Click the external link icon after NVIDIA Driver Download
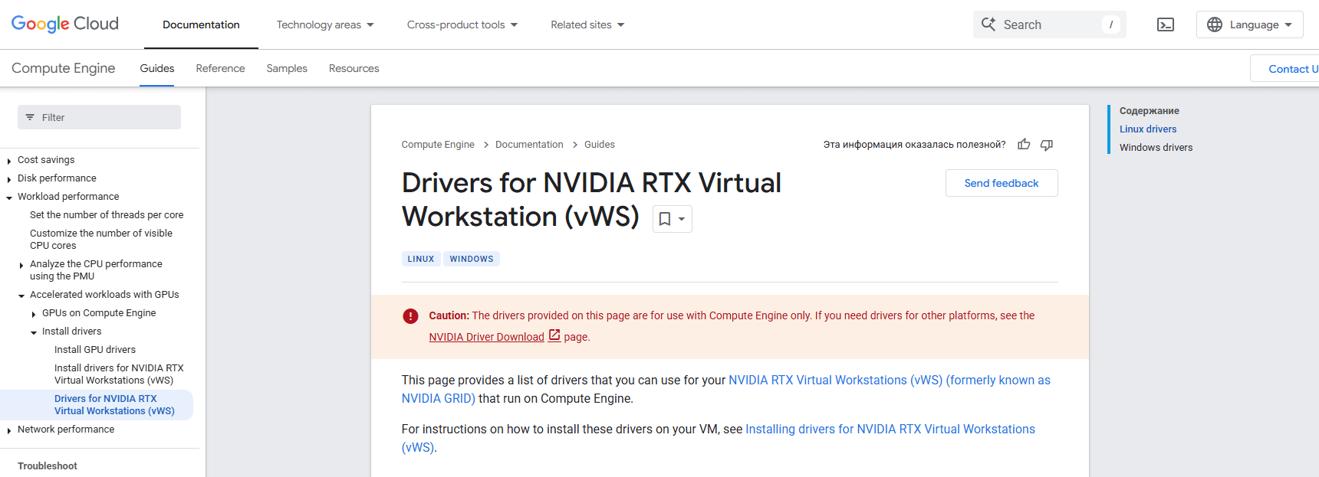The width and height of the screenshot is (1319, 477). [x=554, y=335]
